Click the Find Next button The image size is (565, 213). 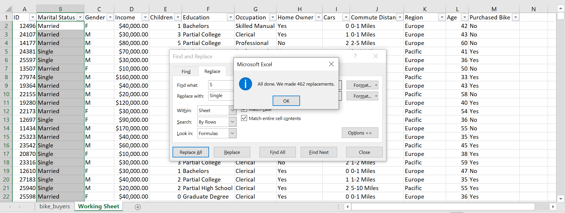(319, 152)
